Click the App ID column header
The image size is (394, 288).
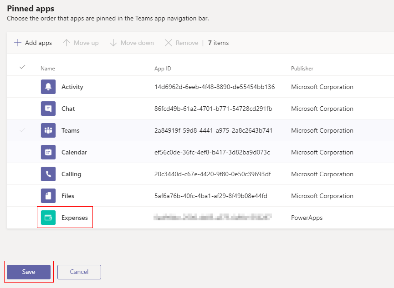click(x=163, y=69)
